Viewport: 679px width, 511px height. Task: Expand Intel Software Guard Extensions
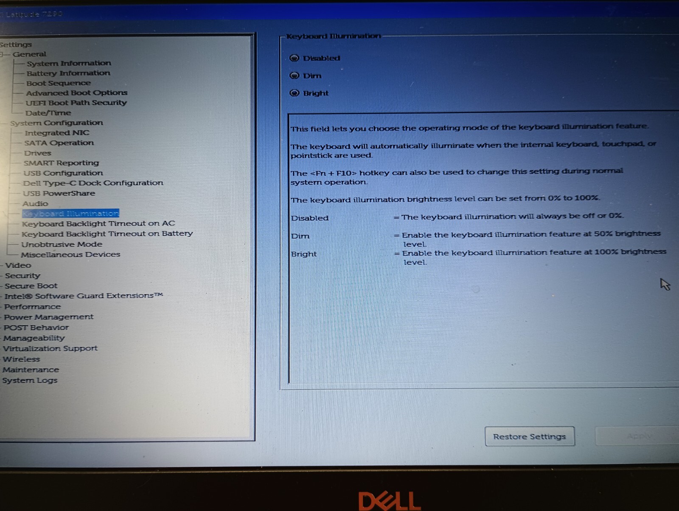point(83,296)
